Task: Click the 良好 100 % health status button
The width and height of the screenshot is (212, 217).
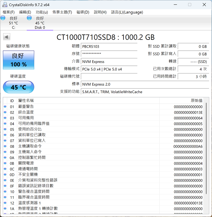Action: point(19,60)
